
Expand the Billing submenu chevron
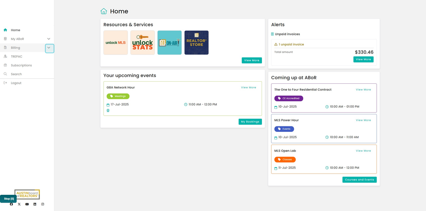(49, 48)
